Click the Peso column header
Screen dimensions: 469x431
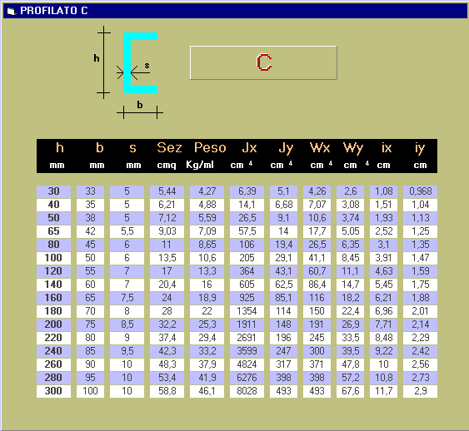click(210, 148)
